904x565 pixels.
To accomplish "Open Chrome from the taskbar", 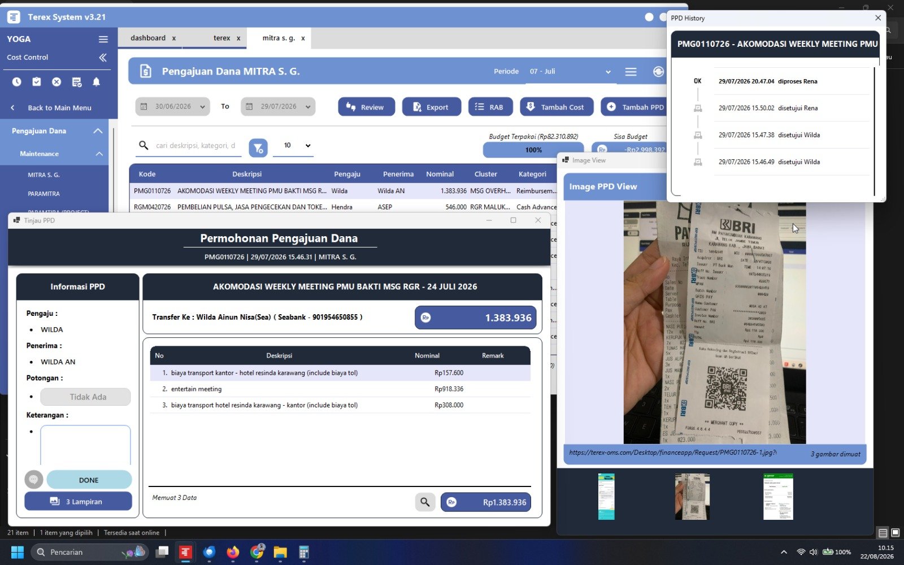I will click(x=257, y=552).
